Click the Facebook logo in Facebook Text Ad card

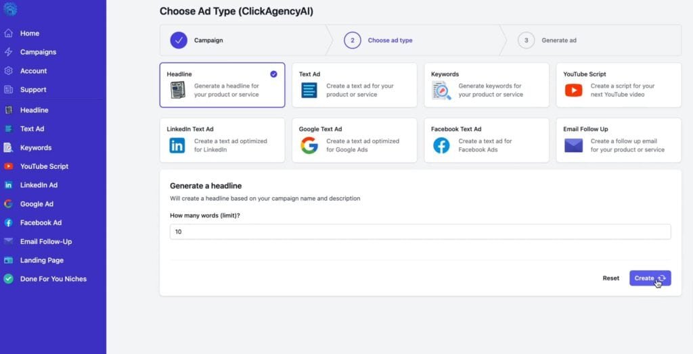click(441, 145)
